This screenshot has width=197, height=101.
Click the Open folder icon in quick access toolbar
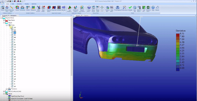point(8,1)
